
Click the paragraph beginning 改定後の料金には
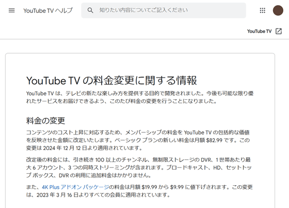[x=139, y=168]
